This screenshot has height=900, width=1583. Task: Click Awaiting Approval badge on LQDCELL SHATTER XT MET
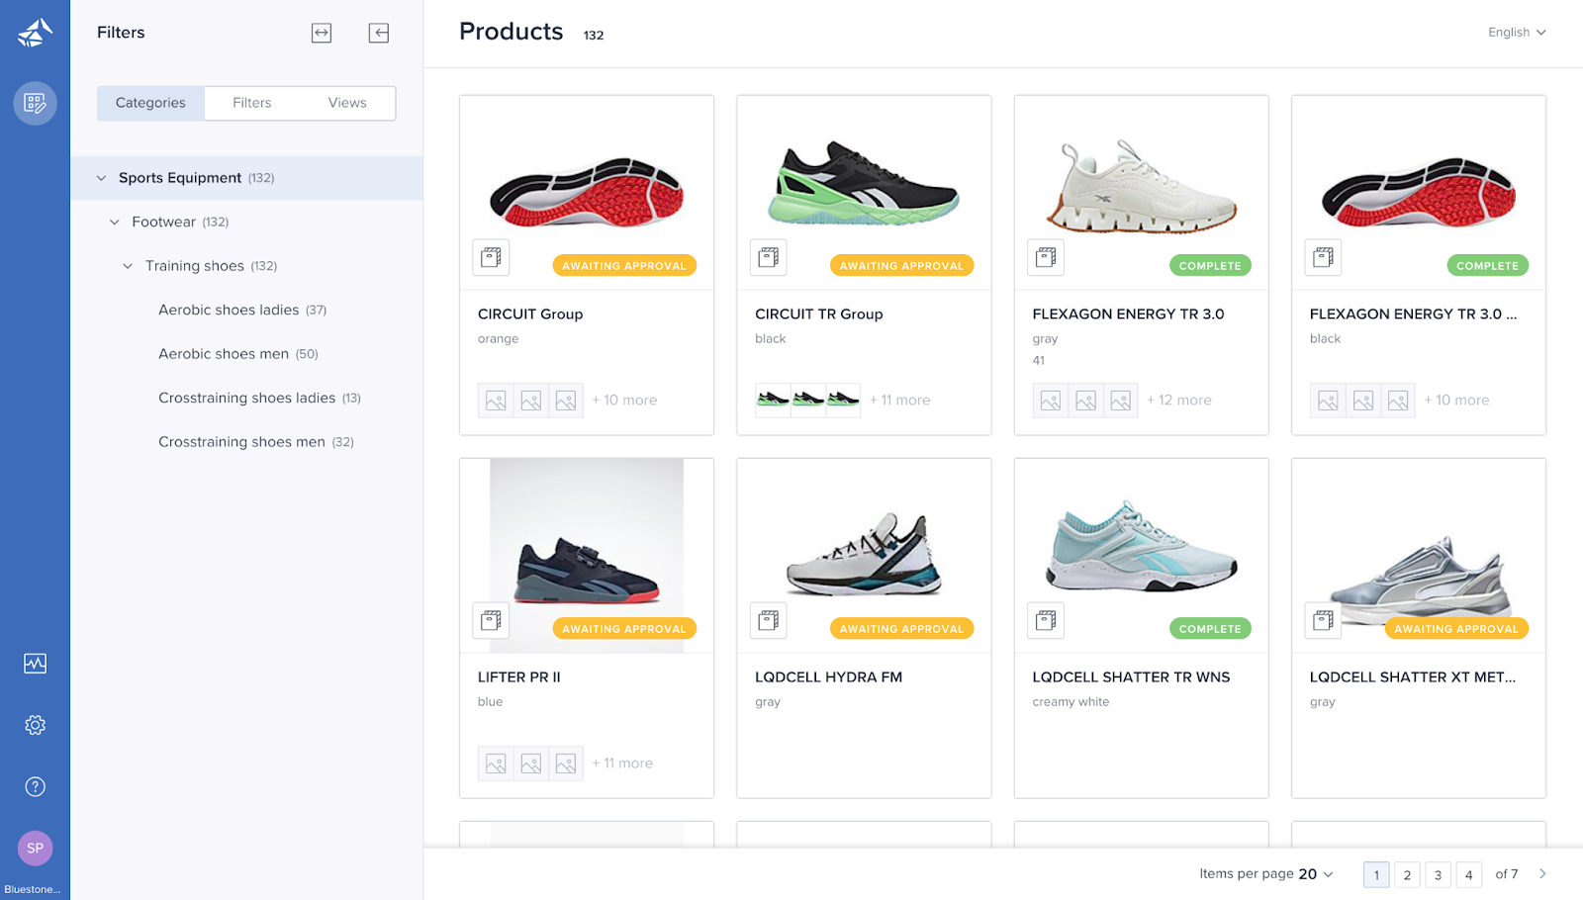1456,629
